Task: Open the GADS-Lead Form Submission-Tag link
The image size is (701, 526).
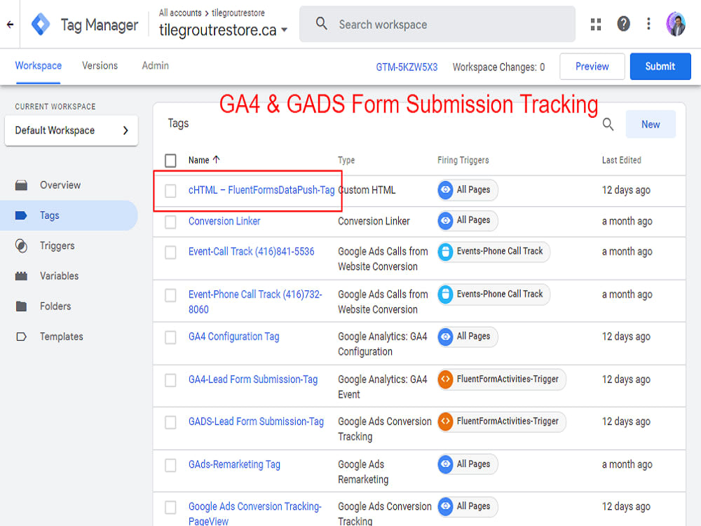Action: 256,422
